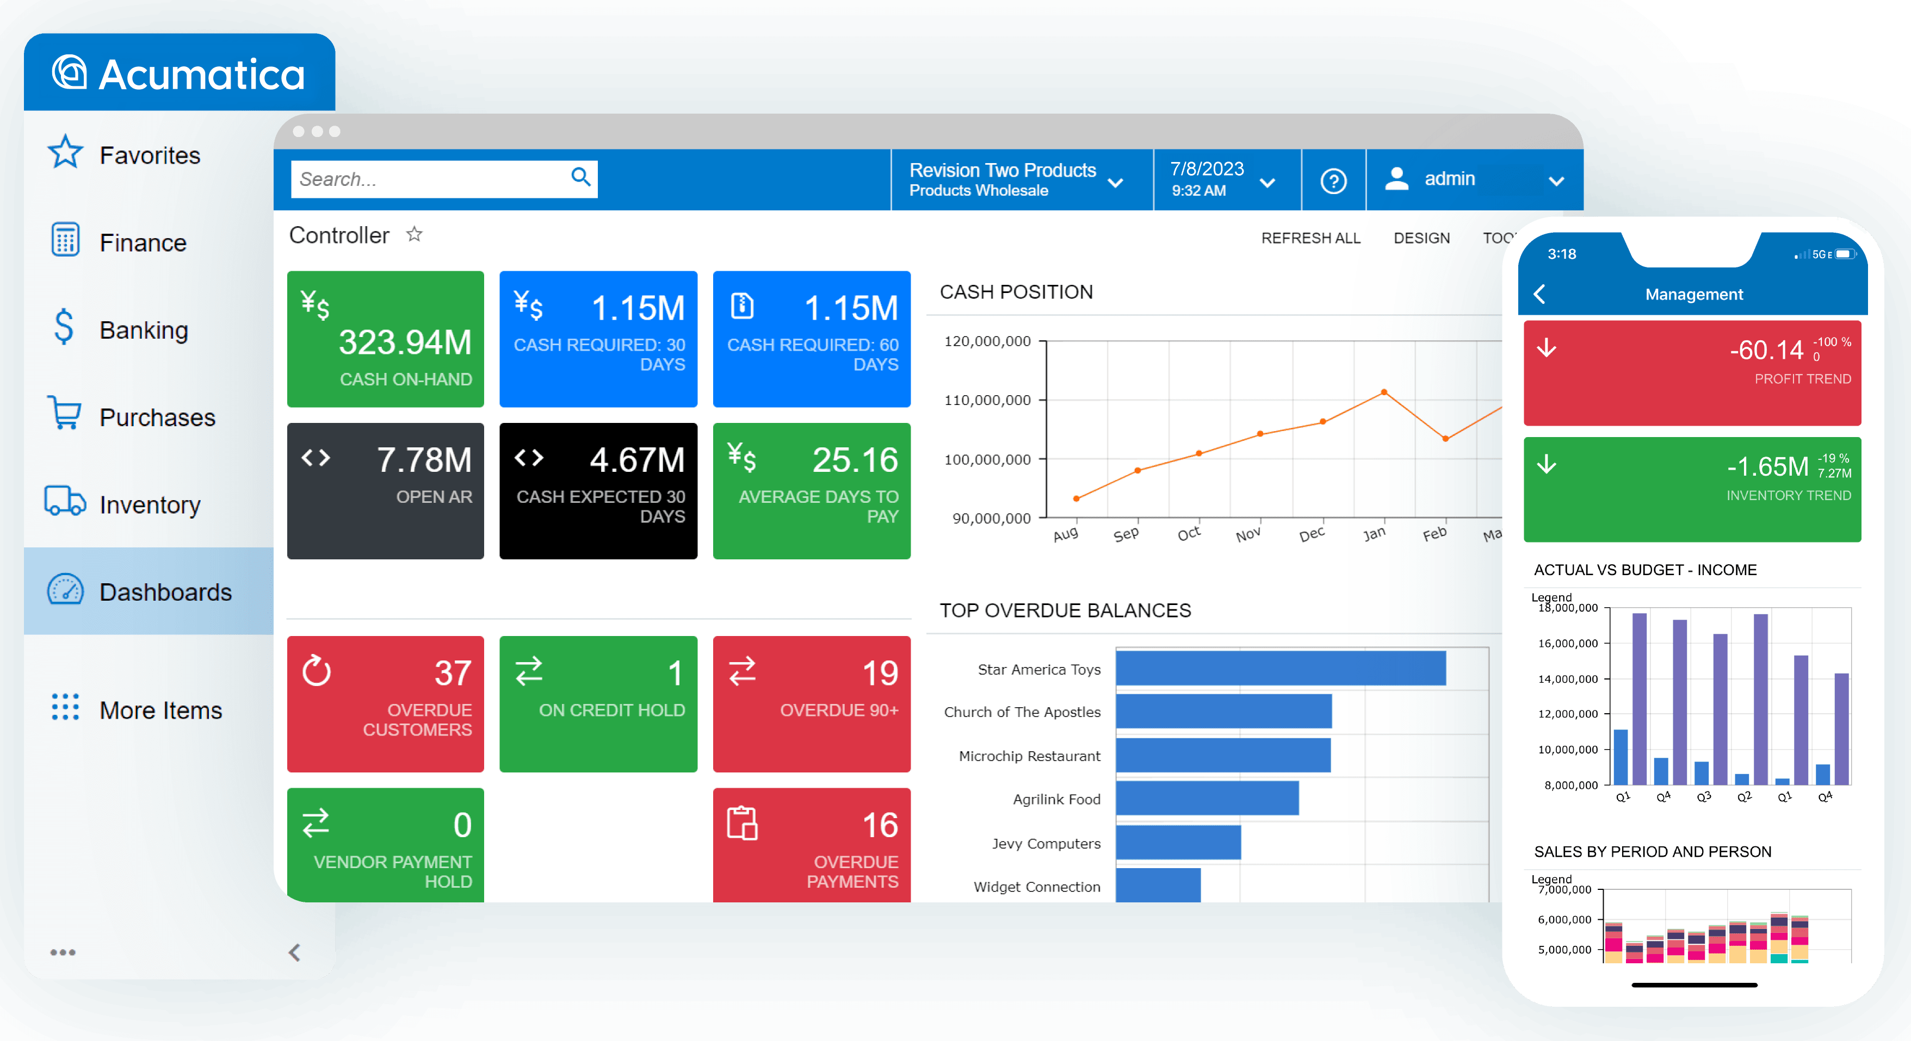This screenshot has width=1911, height=1041.
Task: Tap the back chevron on phone Management screen
Action: [1540, 294]
